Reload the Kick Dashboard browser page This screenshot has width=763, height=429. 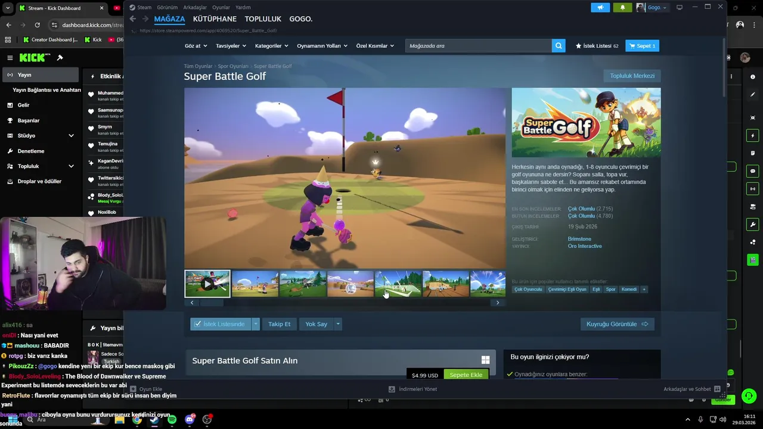pos(37,25)
